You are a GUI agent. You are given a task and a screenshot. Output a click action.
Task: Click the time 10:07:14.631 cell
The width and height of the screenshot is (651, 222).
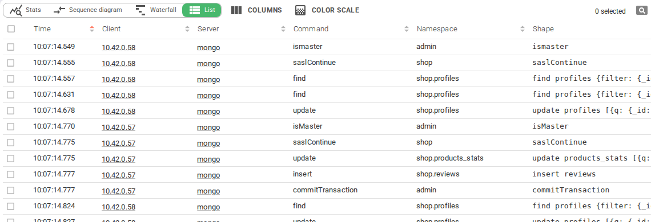(x=54, y=94)
